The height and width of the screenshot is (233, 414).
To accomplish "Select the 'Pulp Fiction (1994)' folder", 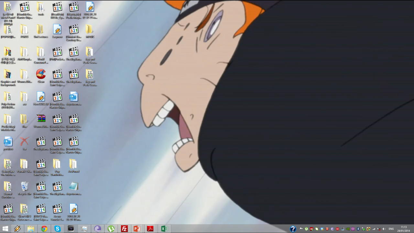I will tap(8, 100).
